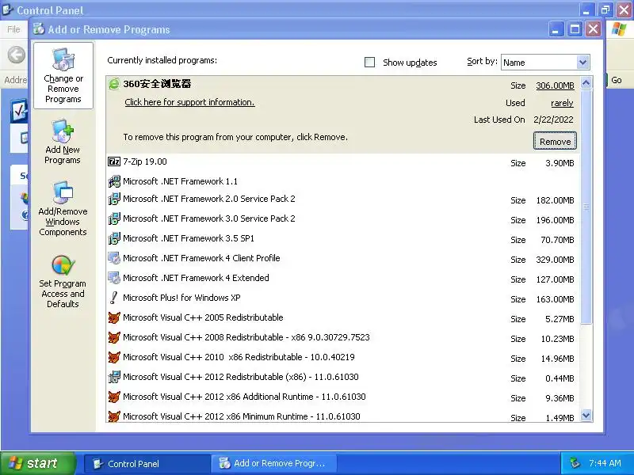Open Click here for support information link
Viewport: 634px width, 475px height.
click(x=189, y=102)
